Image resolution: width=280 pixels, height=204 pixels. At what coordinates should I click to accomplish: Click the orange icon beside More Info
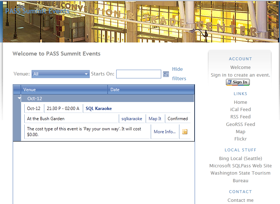pos(184,132)
